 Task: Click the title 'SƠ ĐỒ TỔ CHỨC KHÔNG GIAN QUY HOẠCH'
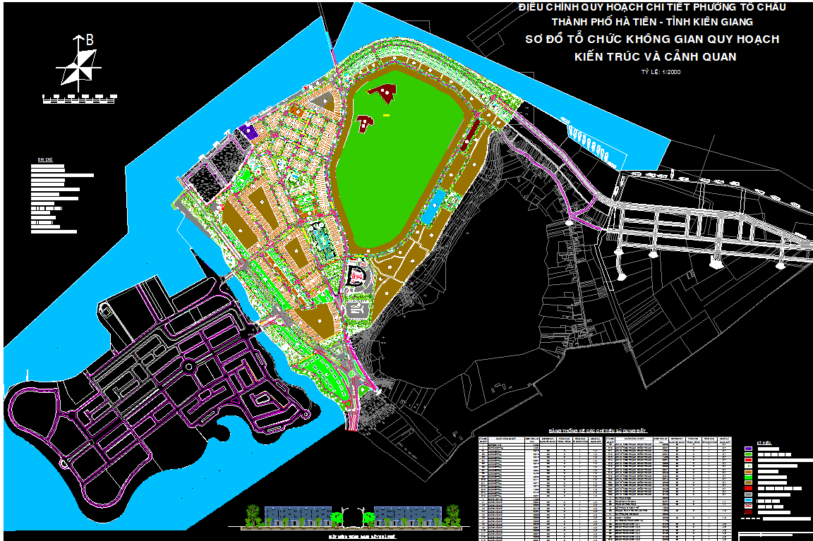coord(652,39)
